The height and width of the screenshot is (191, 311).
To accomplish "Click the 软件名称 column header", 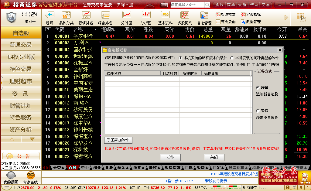I will [x=132, y=73].
